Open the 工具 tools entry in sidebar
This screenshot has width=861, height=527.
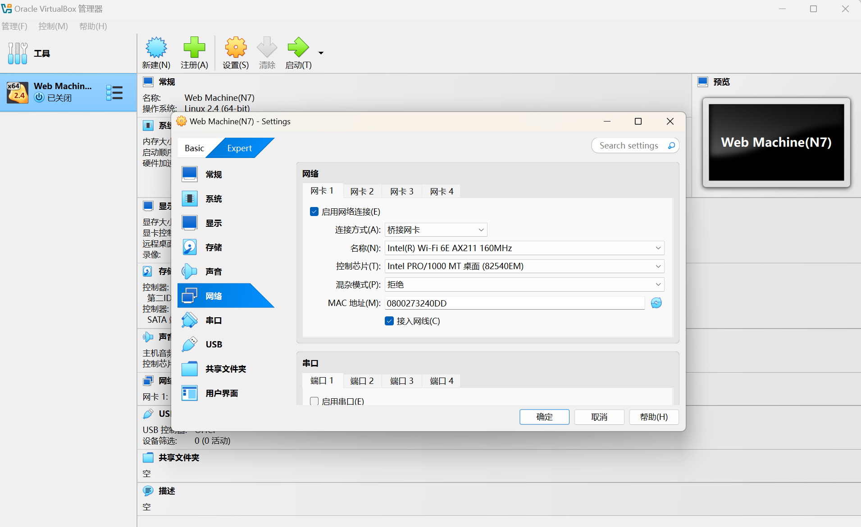pos(68,54)
